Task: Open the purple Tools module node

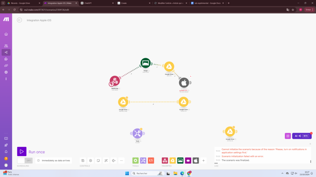Action: (137, 133)
